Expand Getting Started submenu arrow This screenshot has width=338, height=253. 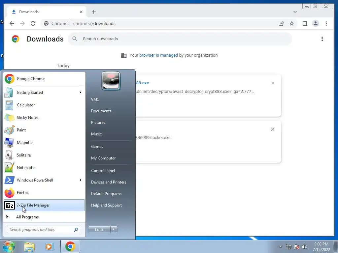click(81, 93)
